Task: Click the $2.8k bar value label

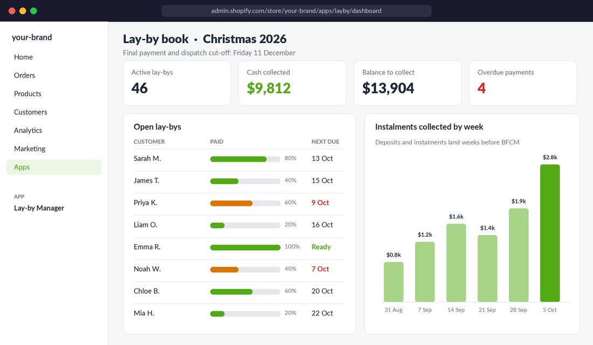Action: 550,157
